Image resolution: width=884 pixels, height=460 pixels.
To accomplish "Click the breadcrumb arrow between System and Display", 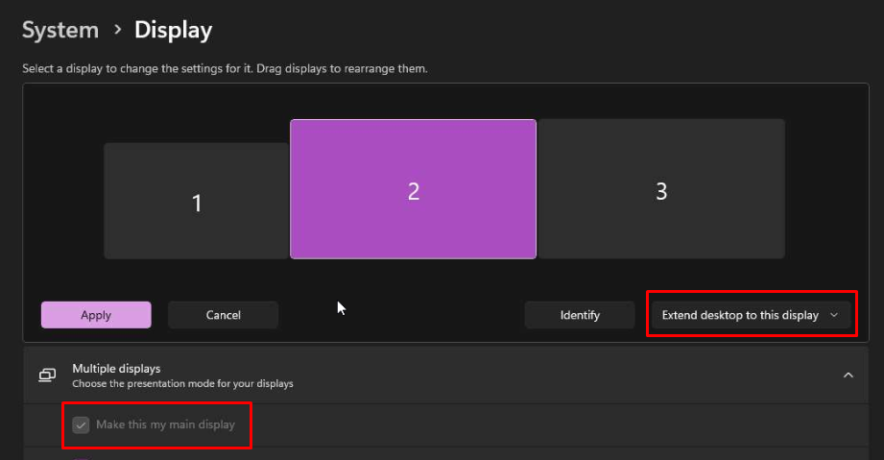I will tap(117, 30).
